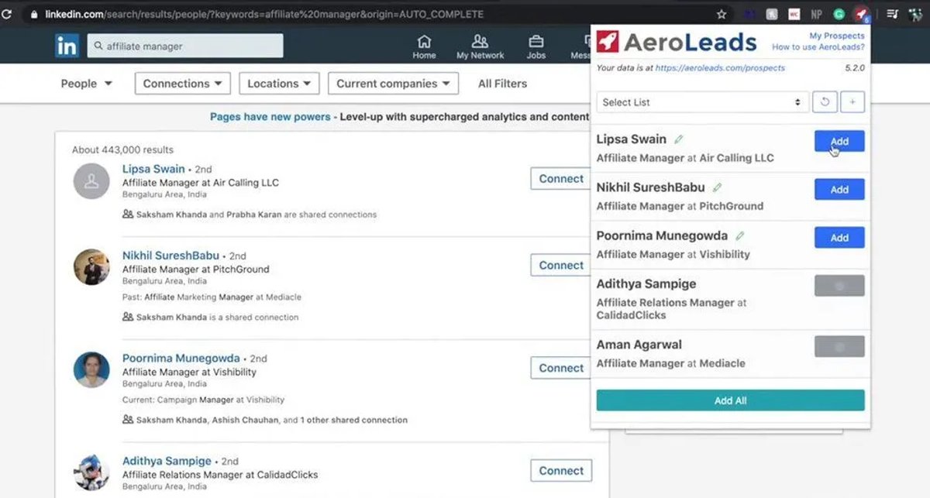The width and height of the screenshot is (930, 498).
Task: Create a new list with the plus button
Action: point(852,102)
